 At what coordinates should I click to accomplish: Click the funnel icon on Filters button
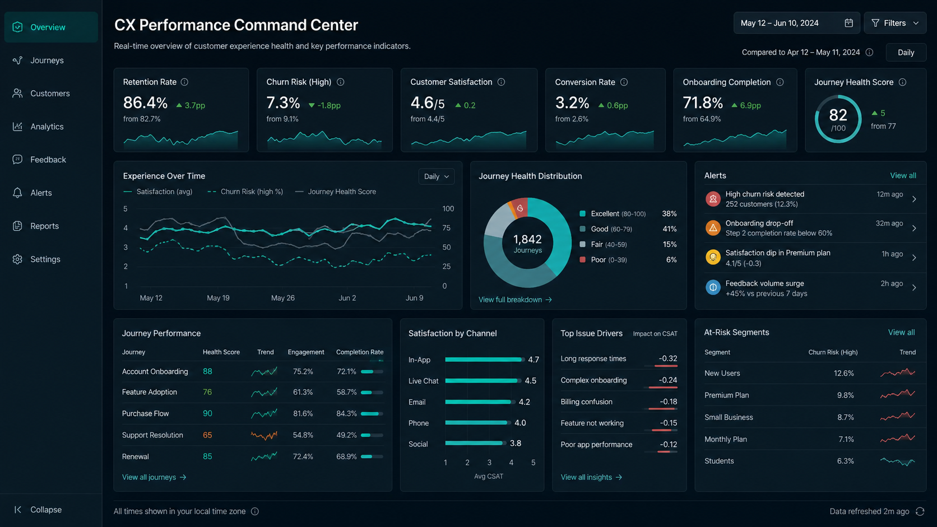tap(875, 23)
